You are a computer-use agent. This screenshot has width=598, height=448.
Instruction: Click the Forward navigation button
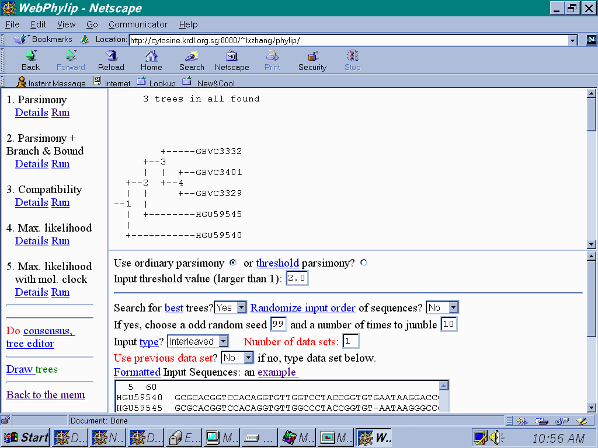(71, 61)
